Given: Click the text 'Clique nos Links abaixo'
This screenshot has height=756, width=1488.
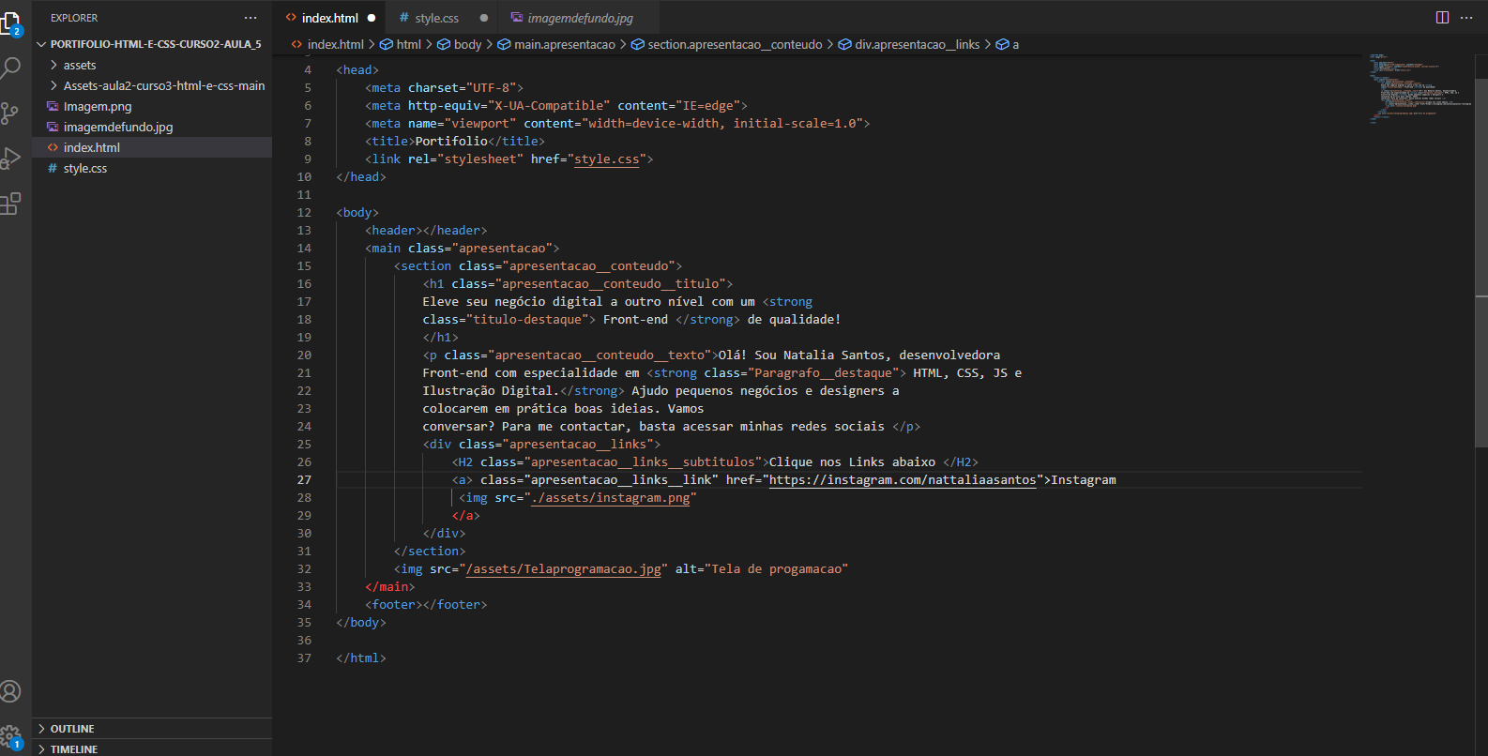Looking at the screenshot, I should pos(852,461).
